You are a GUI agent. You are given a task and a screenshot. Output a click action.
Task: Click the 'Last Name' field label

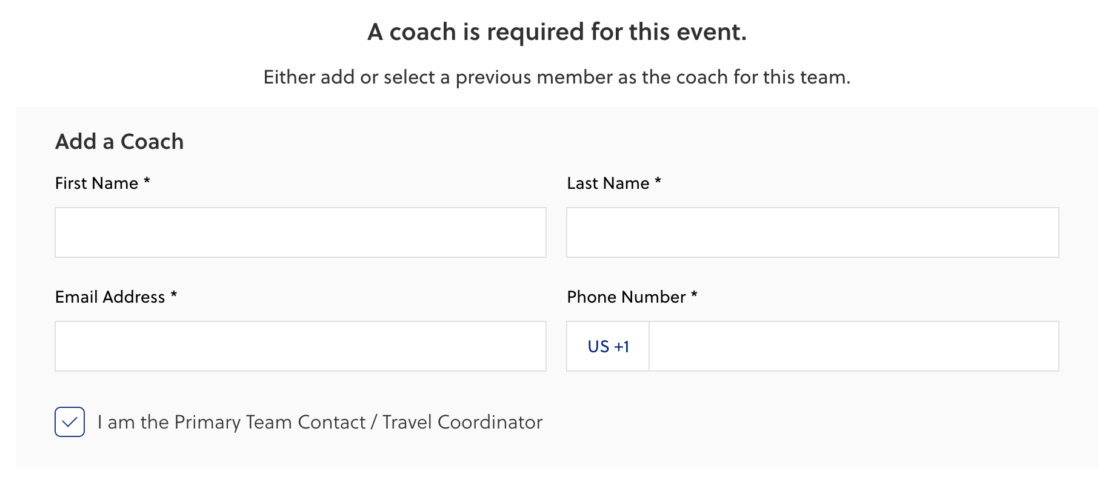608,183
